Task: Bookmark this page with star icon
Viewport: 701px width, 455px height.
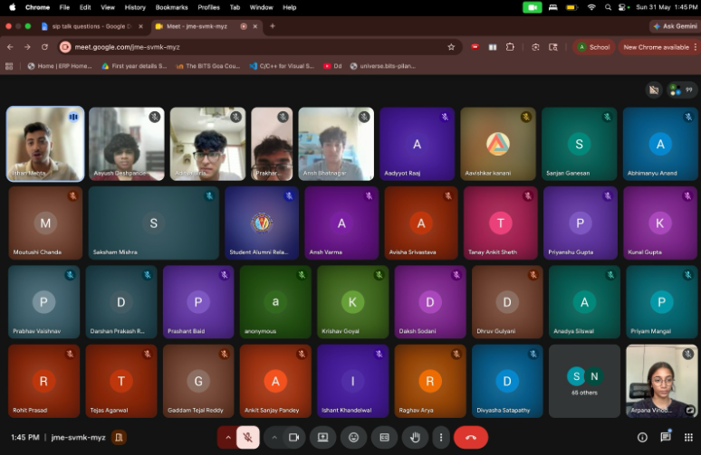Action: [451, 47]
